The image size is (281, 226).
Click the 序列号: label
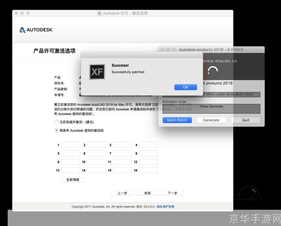[59, 83]
